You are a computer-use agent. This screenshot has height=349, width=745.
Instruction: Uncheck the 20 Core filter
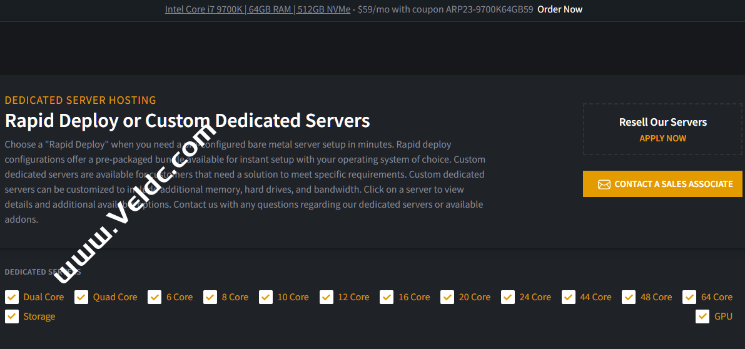click(447, 297)
